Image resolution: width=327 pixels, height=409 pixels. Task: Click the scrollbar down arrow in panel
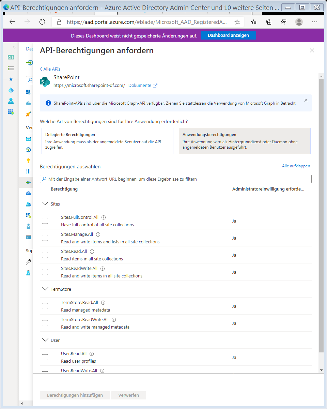(321, 370)
